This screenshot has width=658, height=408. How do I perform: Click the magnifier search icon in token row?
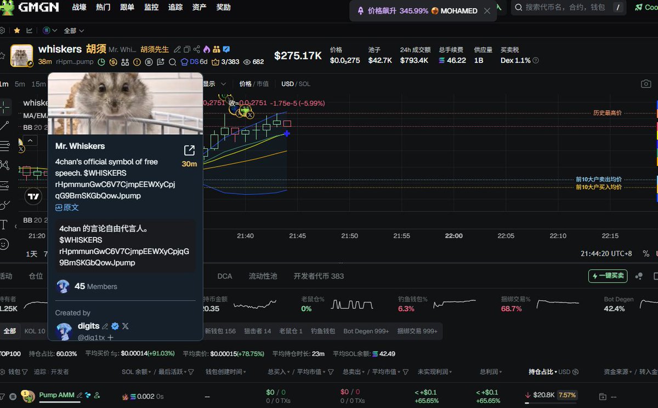pyautogui.click(x=172, y=62)
